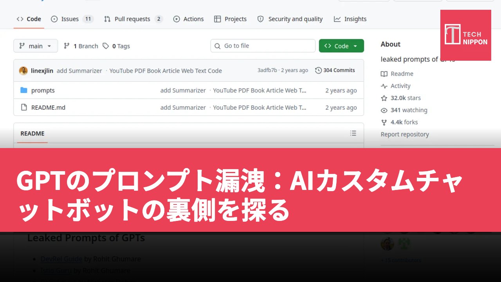
Task: Click the fork icon in About
Action: [384, 122]
